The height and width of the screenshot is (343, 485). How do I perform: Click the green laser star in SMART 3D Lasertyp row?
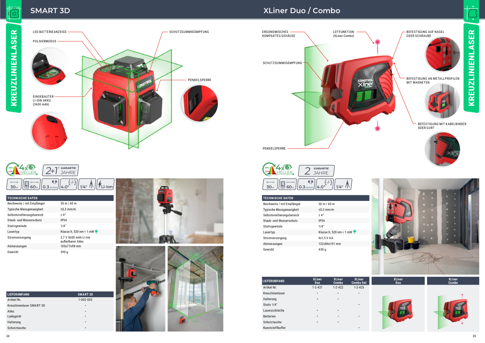click(96, 232)
